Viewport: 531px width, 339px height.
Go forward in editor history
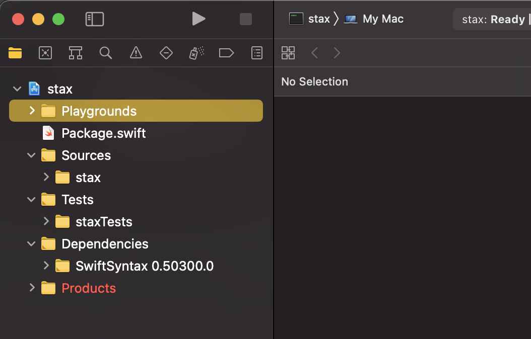(x=337, y=53)
